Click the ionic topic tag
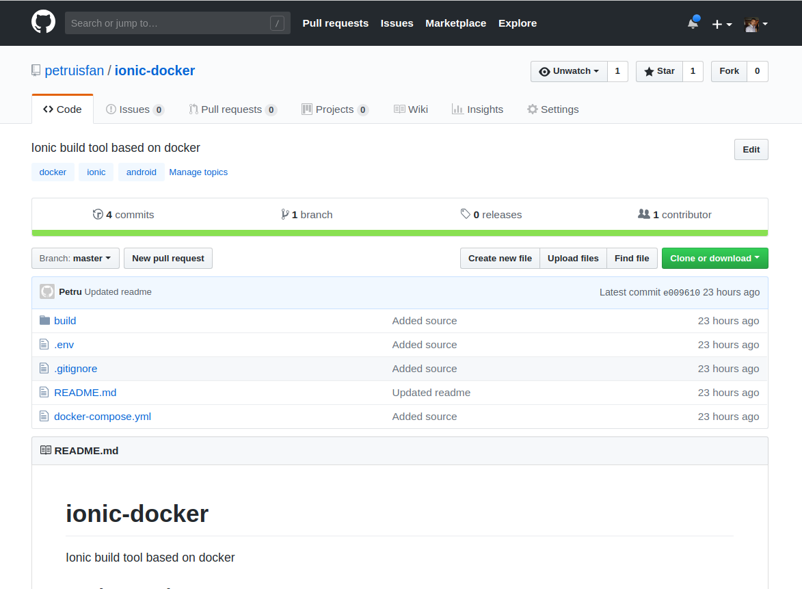The image size is (802, 589). coord(96,172)
